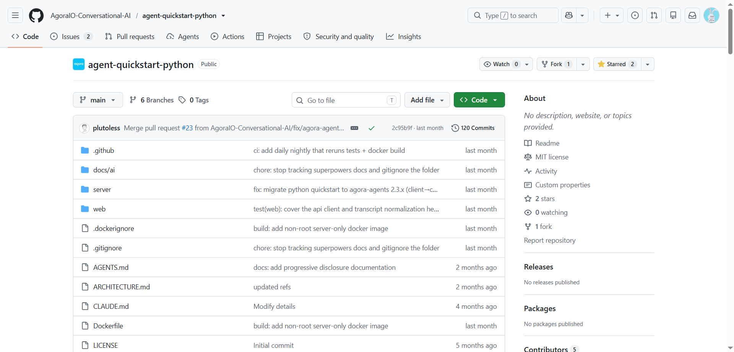Open the .gitignore file
This screenshot has width=734, height=352.
point(107,248)
